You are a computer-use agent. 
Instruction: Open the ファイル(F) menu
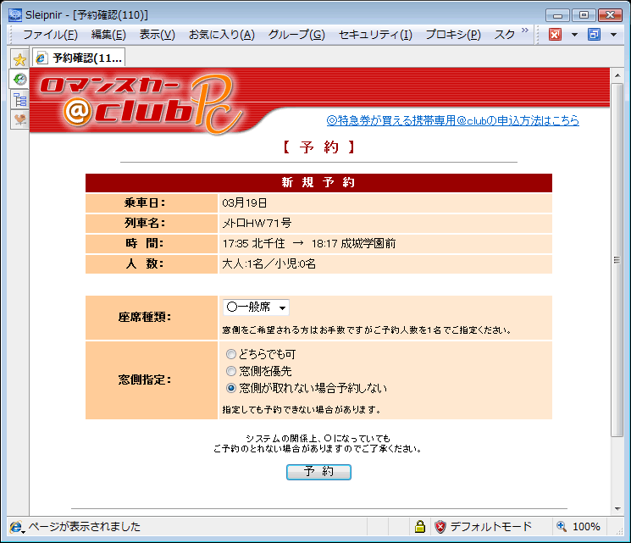click(x=50, y=35)
